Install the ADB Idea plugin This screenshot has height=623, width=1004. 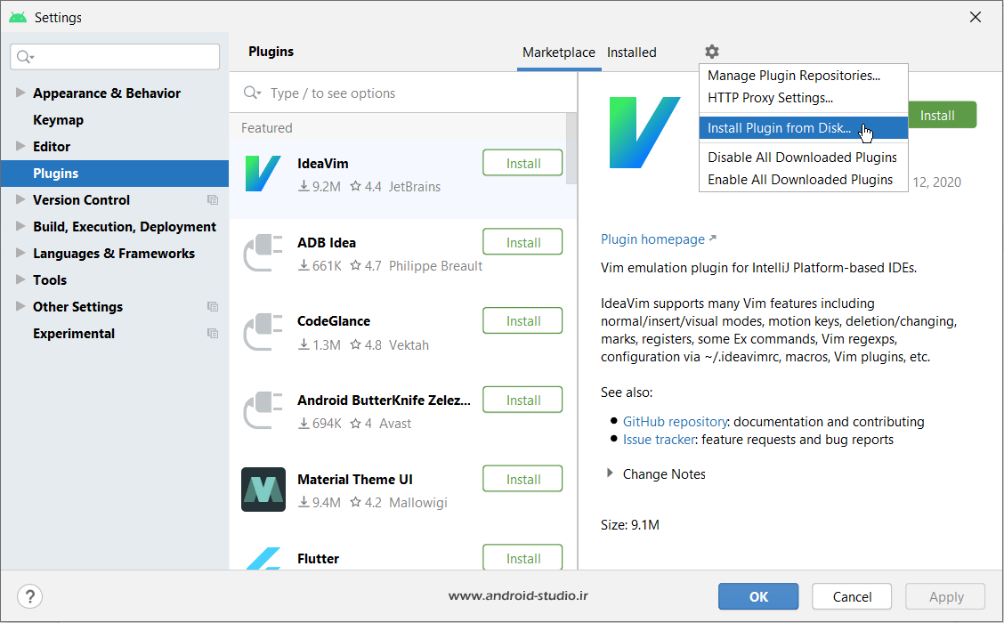pos(522,242)
